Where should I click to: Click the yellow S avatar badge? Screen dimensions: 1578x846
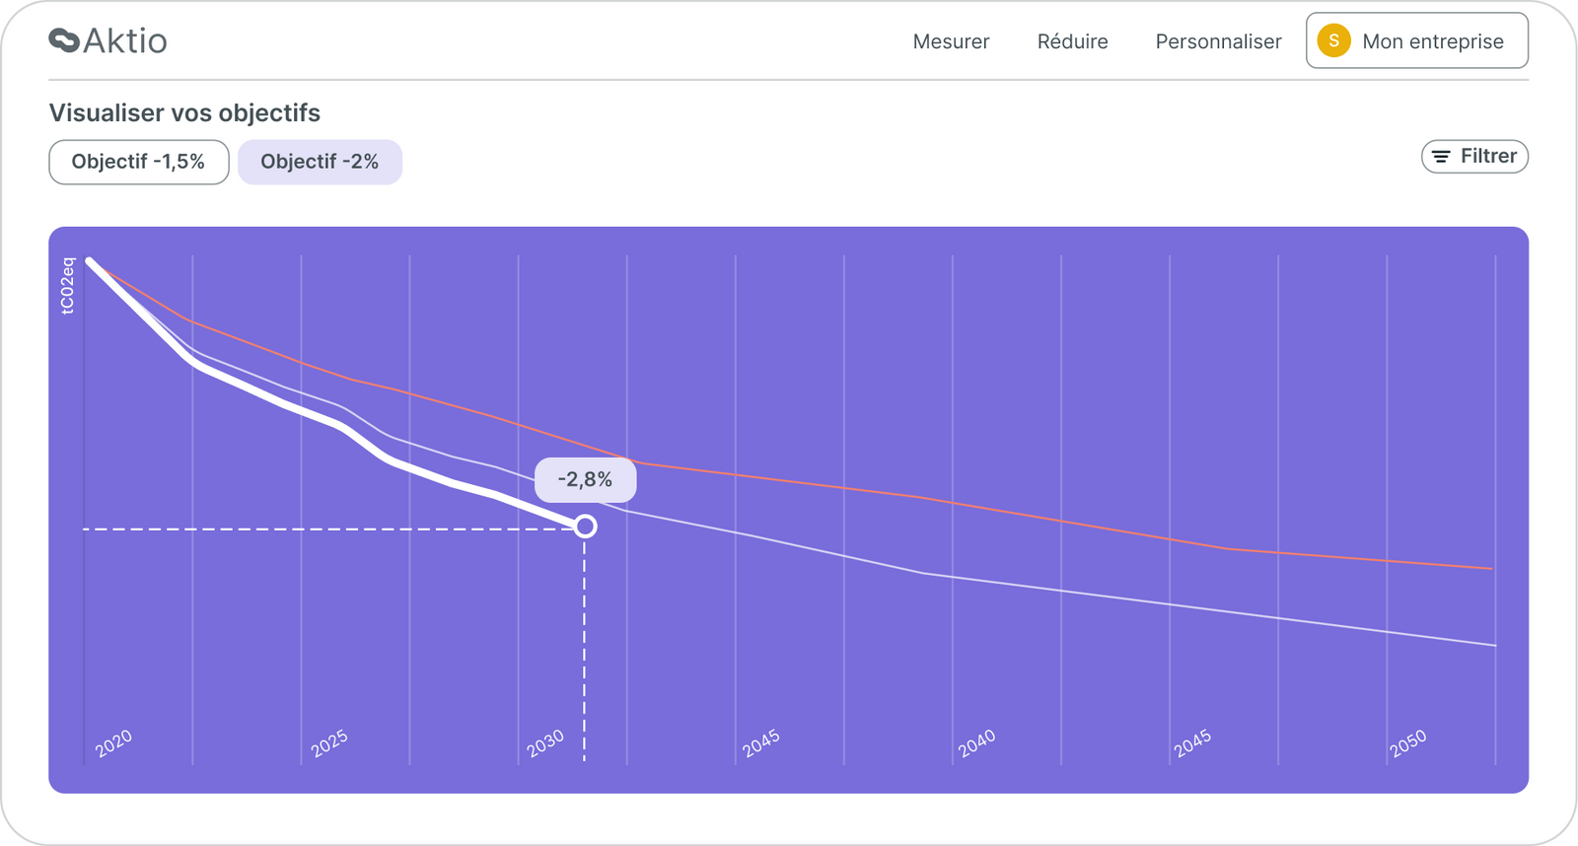click(x=1333, y=40)
